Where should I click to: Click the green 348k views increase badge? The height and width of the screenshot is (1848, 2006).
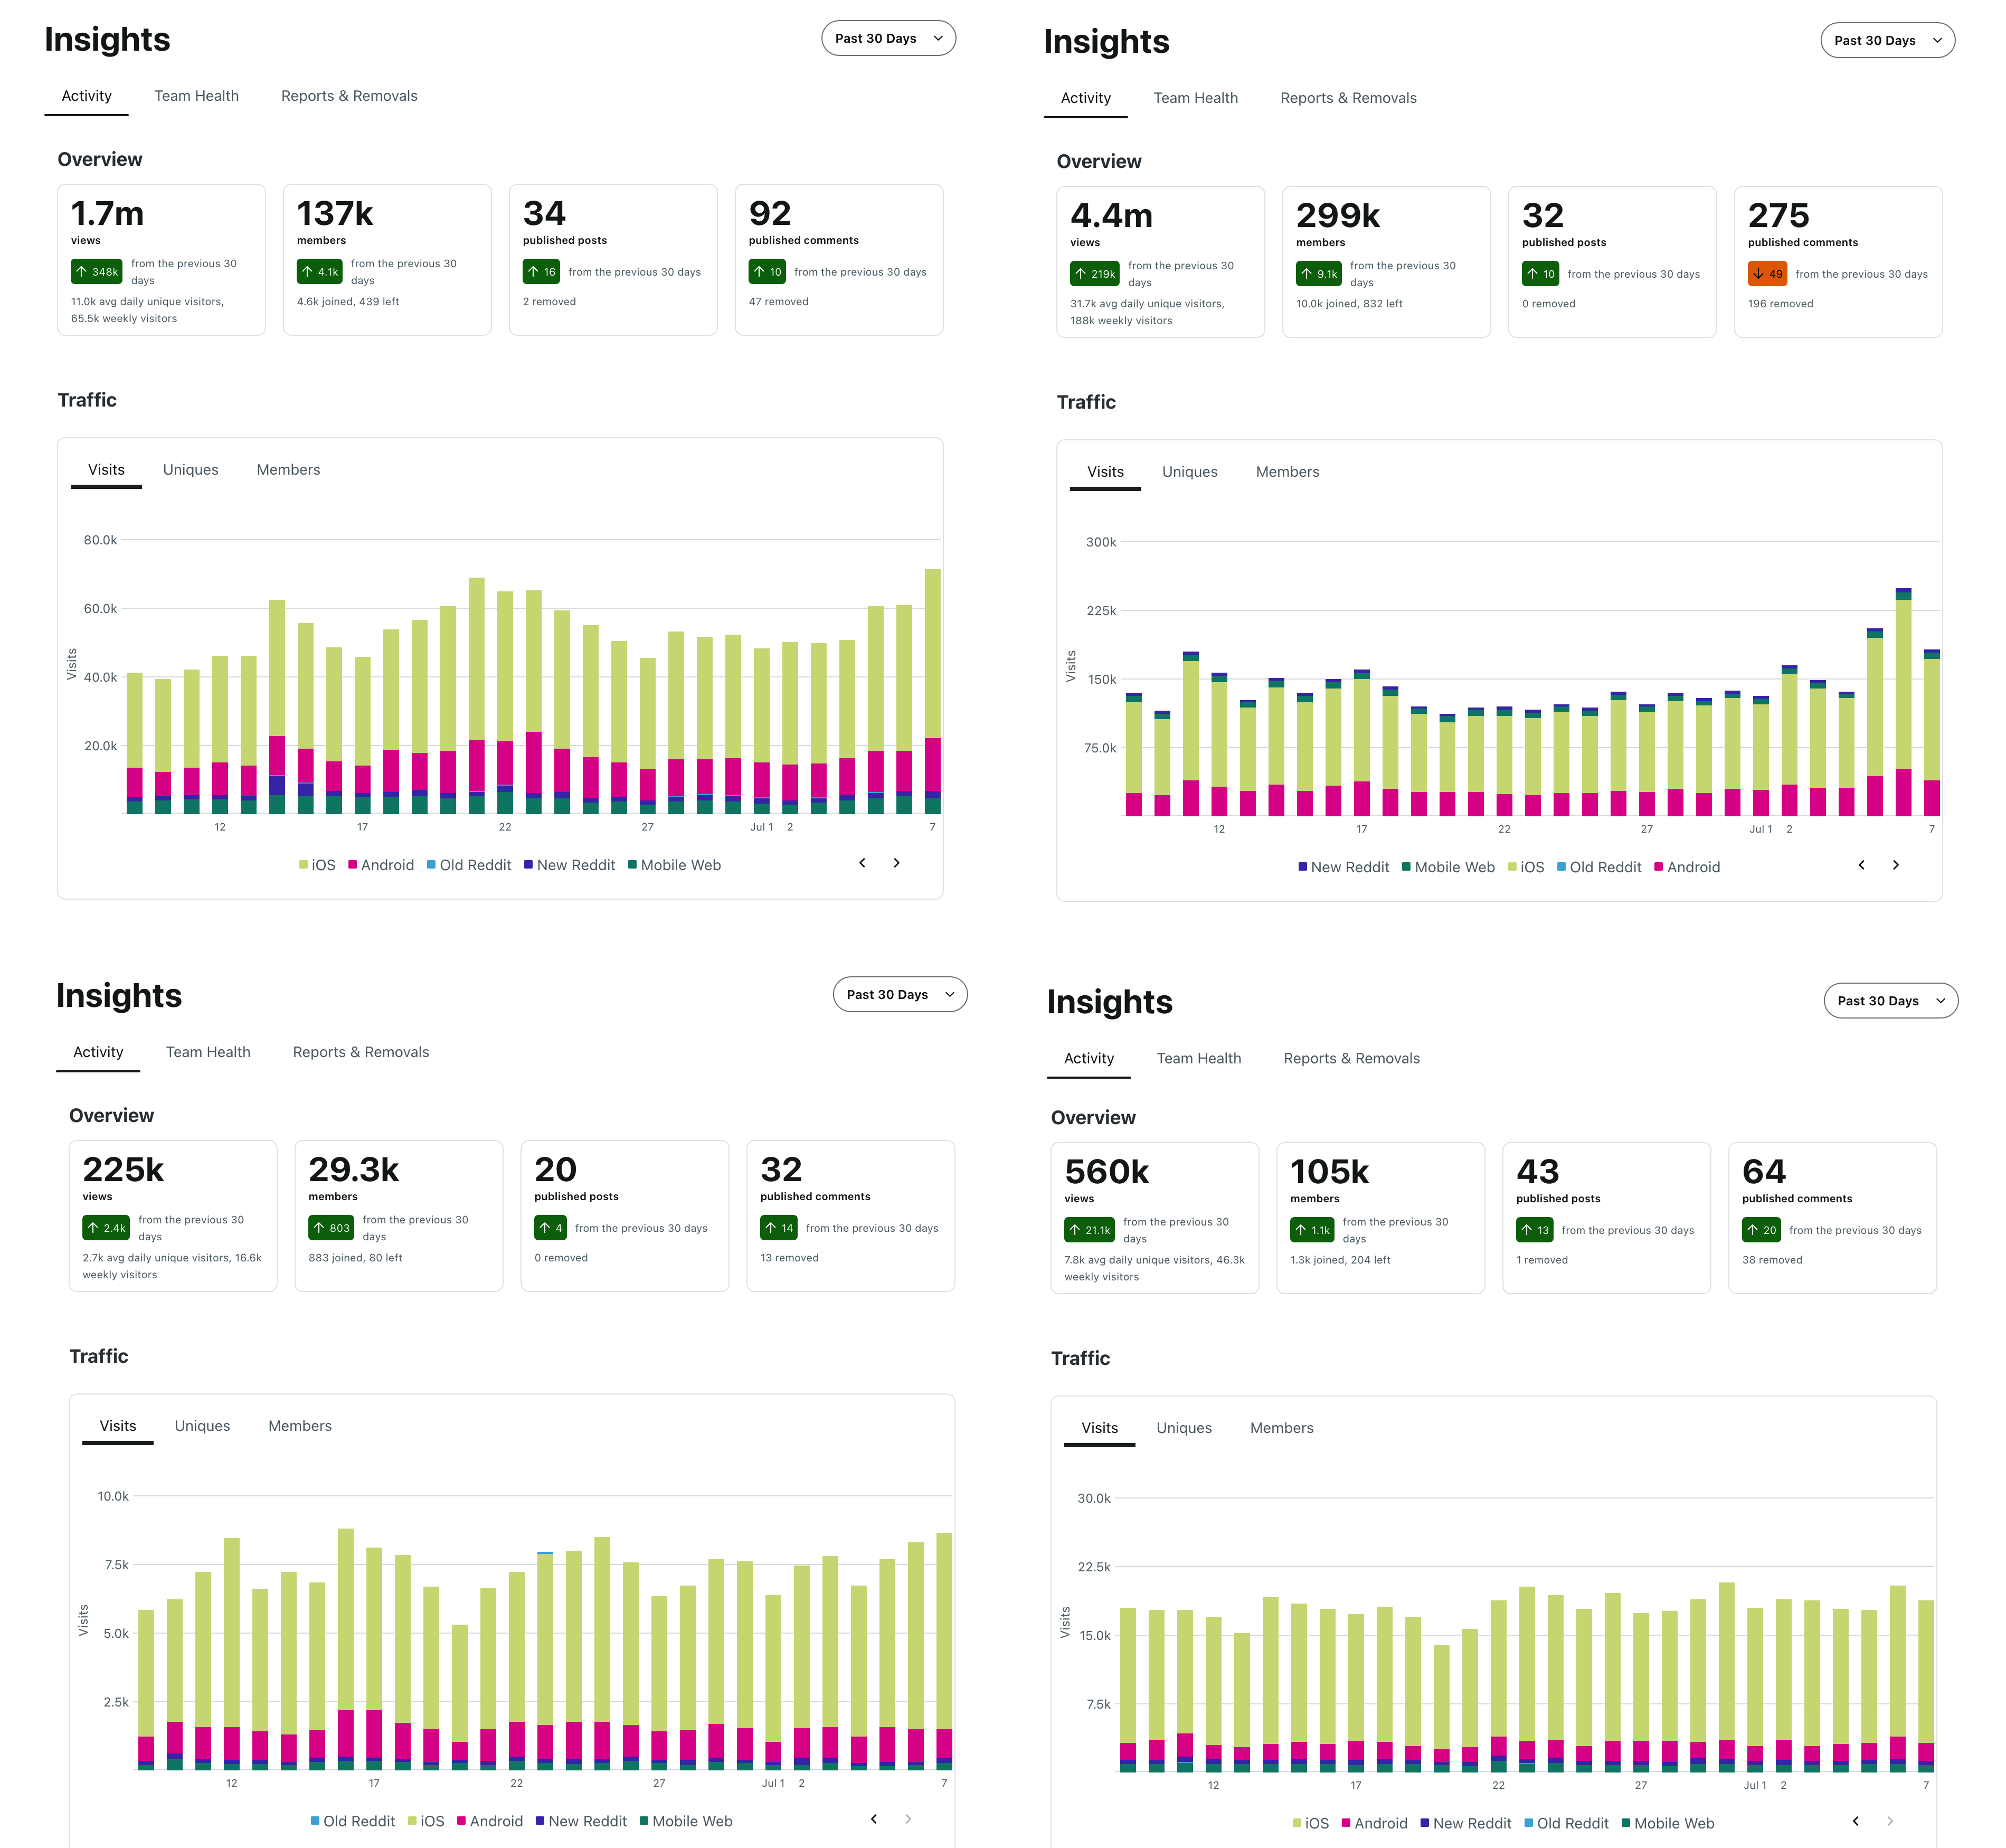(97, 272)
